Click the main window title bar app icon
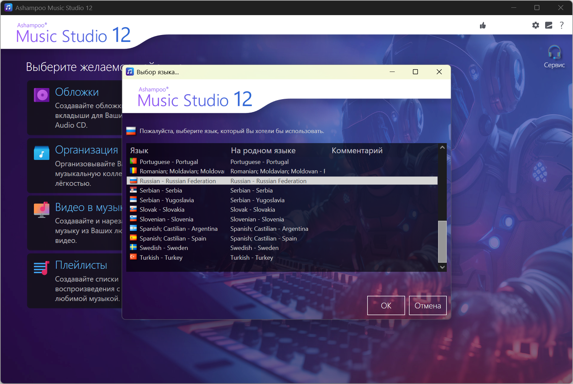 click(x=8, y=7)
